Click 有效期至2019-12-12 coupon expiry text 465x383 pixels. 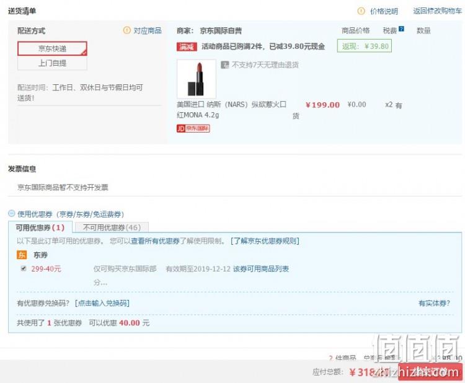tap(198, 269)
